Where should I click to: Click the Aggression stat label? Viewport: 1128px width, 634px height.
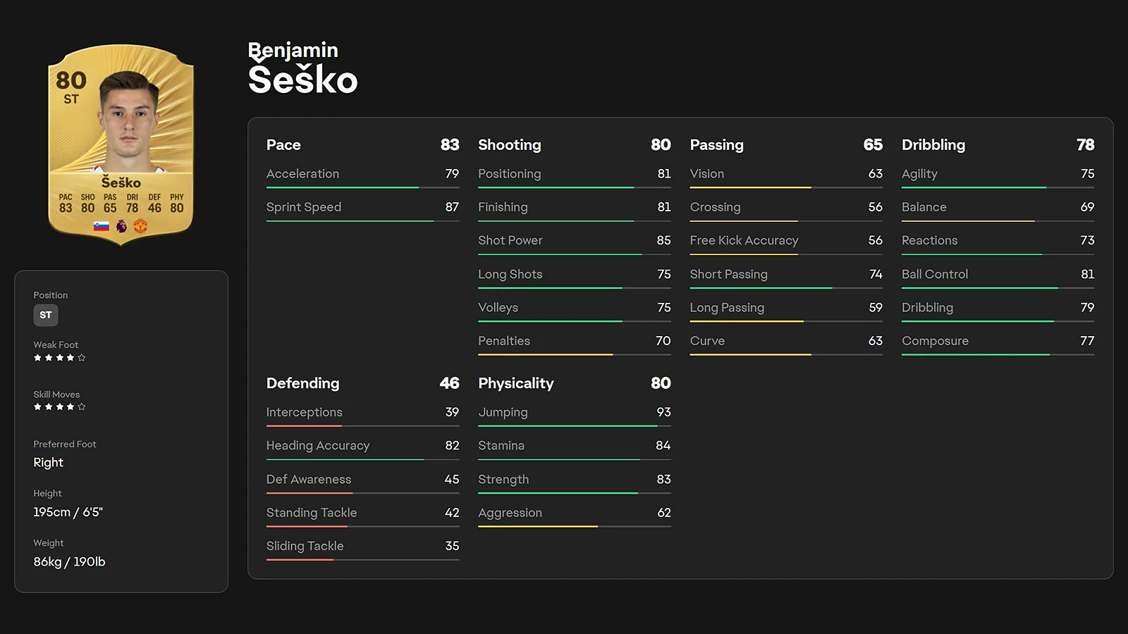click(x=510, y=513)
